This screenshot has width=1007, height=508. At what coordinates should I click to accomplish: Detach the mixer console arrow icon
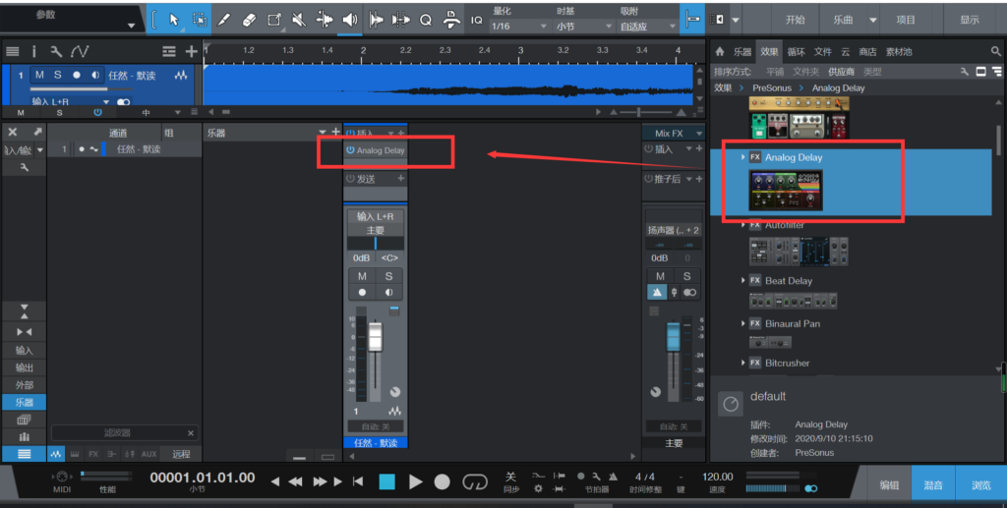coord(38,132)
